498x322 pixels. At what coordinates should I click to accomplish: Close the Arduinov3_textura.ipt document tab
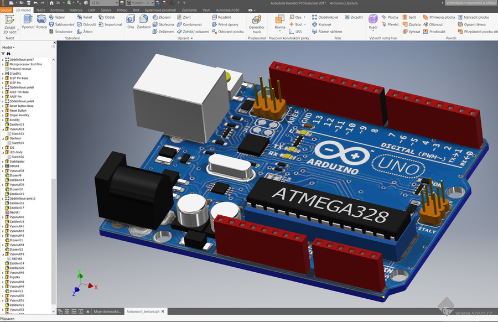pos(163,311)
